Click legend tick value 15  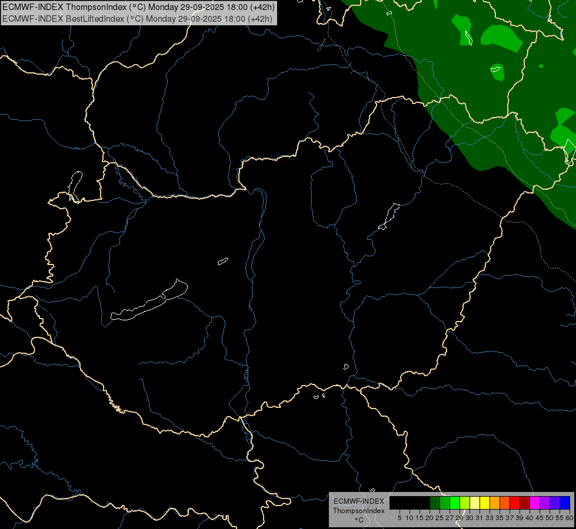(419, 518)
